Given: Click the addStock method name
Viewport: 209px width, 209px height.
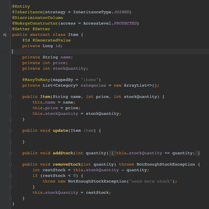Looking at the screenshot, I should pos(63,153).
